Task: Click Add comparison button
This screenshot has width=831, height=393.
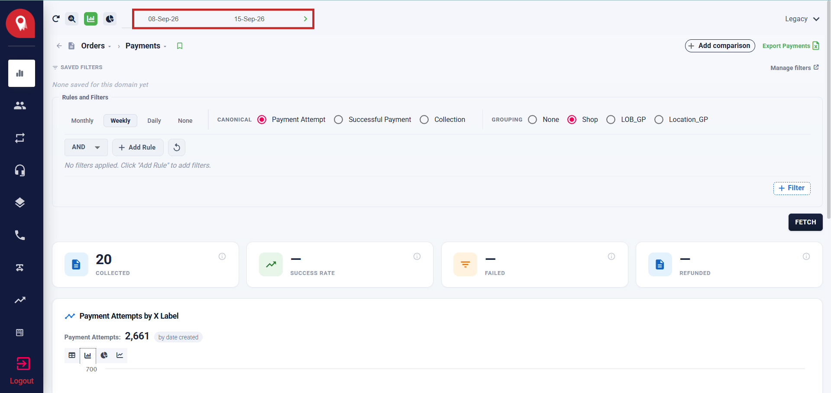Action: point(720,46)
